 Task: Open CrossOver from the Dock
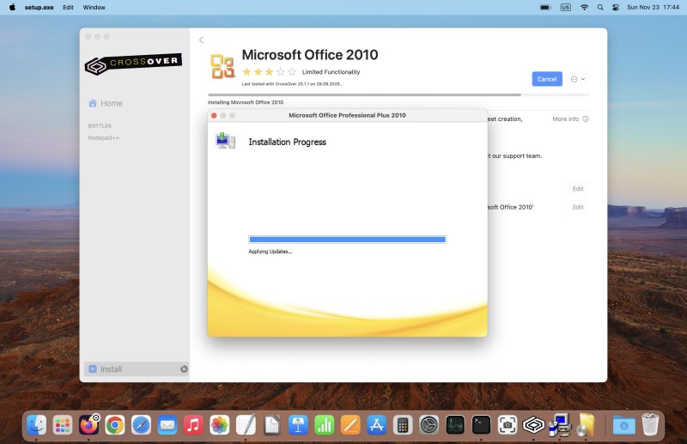pos(533,424)
